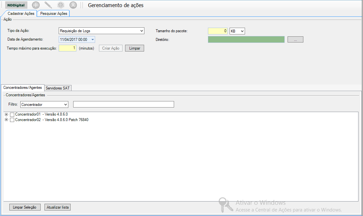Viewport: 363px width, 216px height.
Task: Expand the Concentrador01 tree node
Action: point(6,115)
